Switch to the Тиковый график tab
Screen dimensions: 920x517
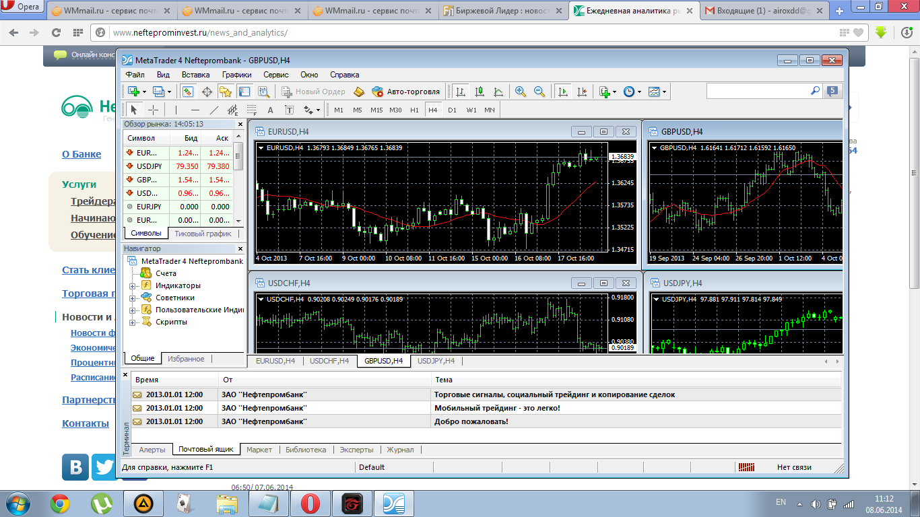pyautogui.click(x=203, y=234)
